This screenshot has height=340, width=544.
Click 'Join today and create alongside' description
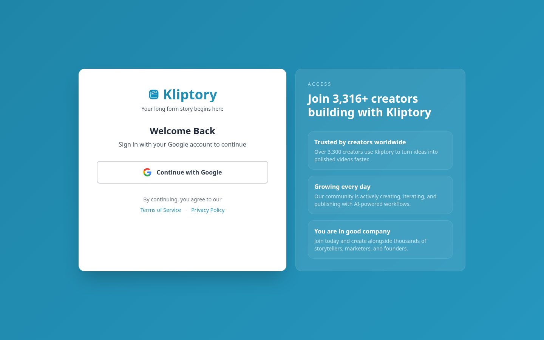click(x=370, y=245)
